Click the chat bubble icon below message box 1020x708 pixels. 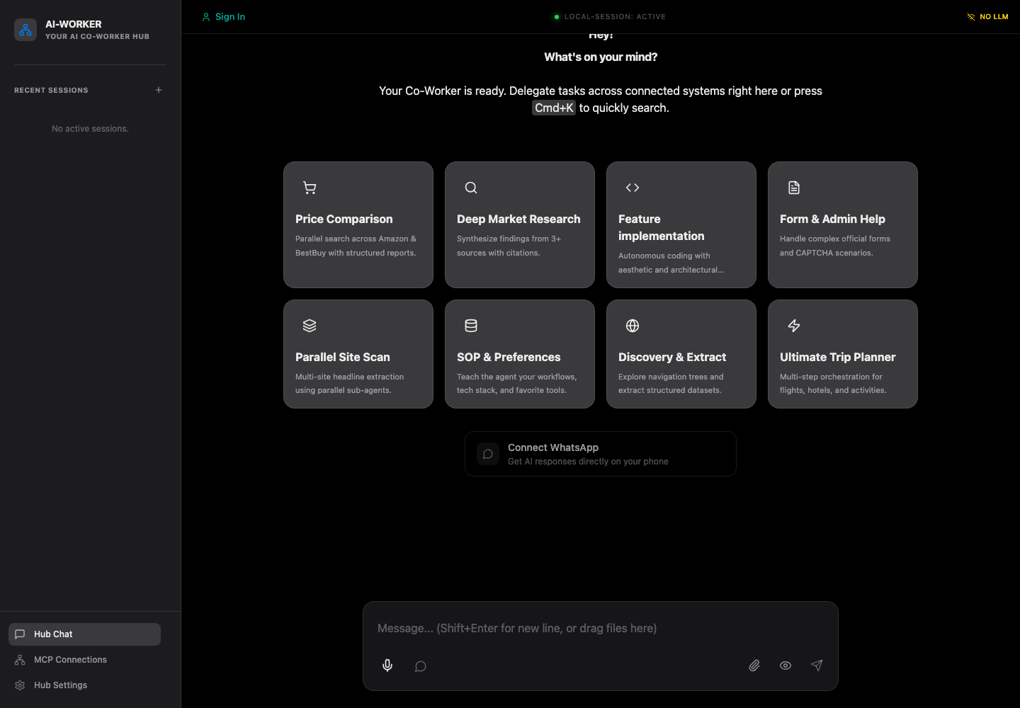420,666
